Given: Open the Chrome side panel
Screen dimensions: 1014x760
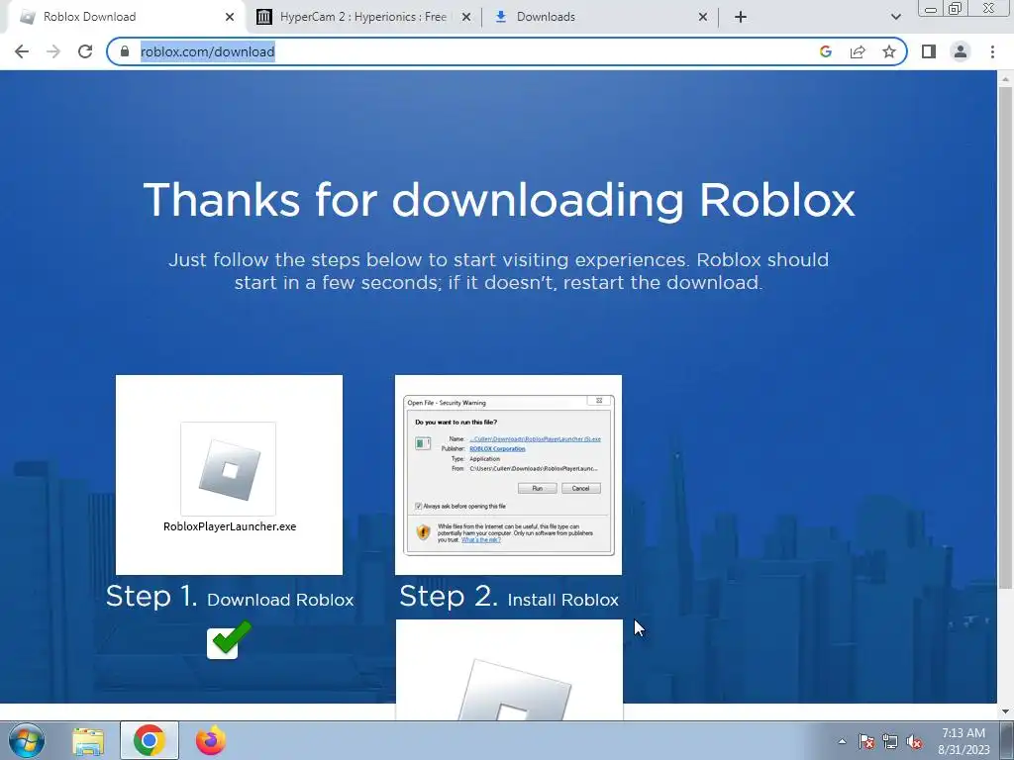Looking at the screenshot, I should pos(929,51).
